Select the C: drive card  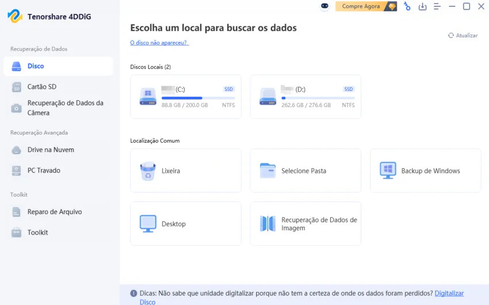point(186,97)
